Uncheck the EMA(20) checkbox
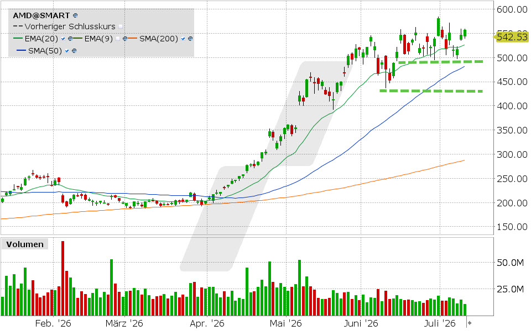 click(x=63, y=39)
